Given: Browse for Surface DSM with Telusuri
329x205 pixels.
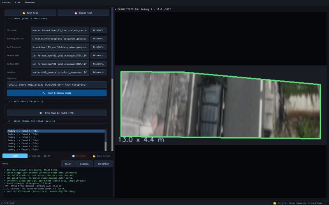Looking at the screenshot, I should 98,64.
